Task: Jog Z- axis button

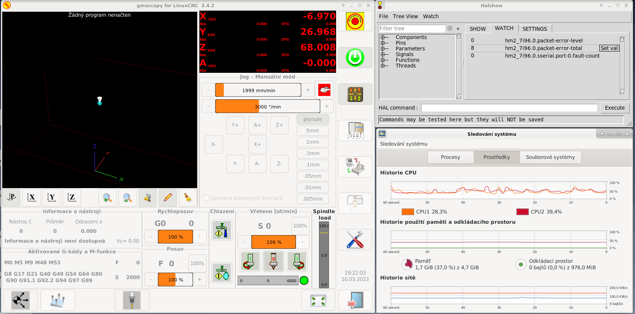Action: pyautogui.click(x=279, y=163)
